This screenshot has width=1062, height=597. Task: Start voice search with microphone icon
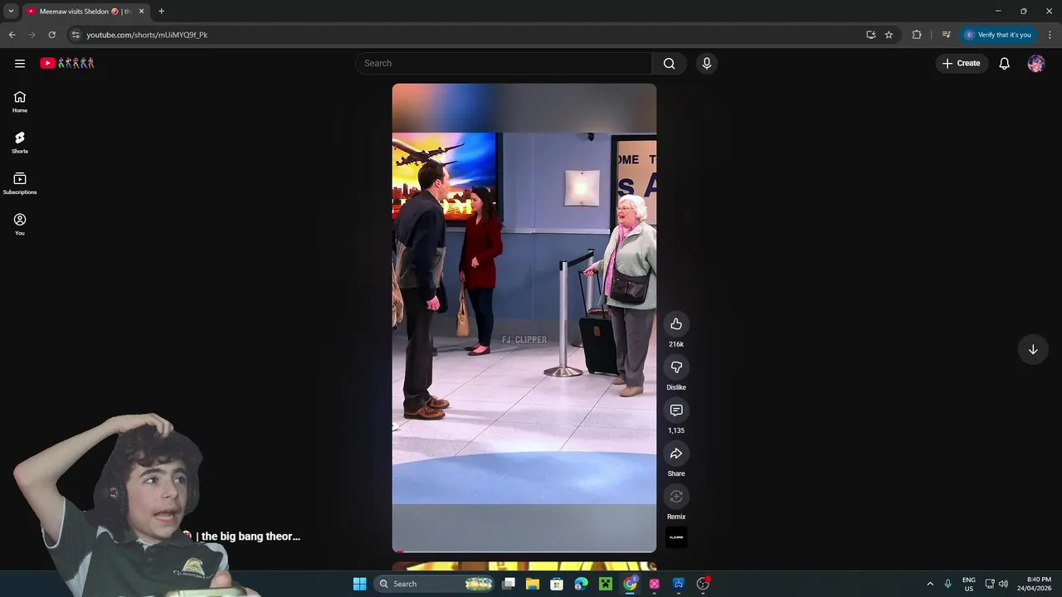click(706, 63)
